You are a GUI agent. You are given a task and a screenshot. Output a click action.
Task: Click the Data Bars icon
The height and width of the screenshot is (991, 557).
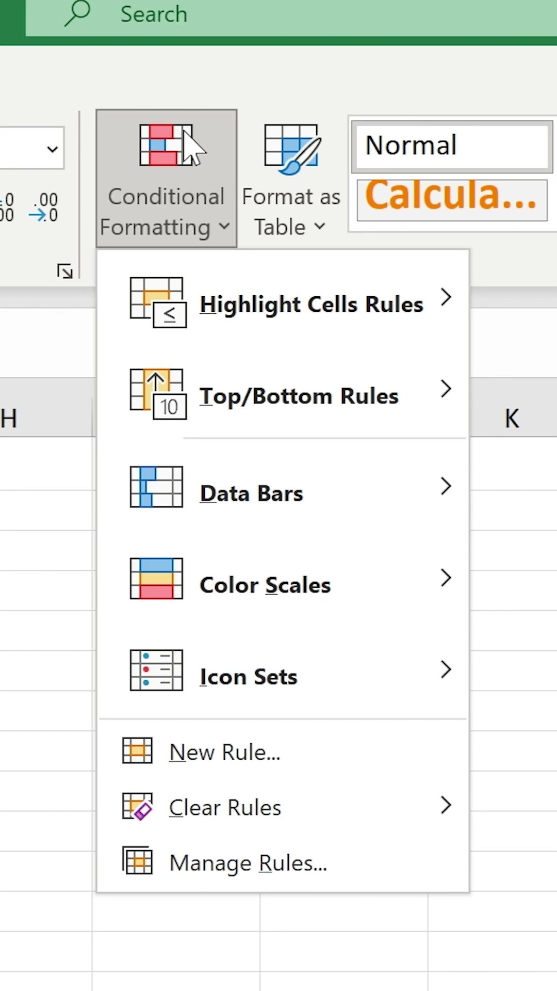156,487
